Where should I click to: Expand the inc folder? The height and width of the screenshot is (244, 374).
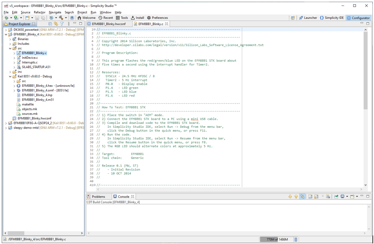(x=10, y=72)
